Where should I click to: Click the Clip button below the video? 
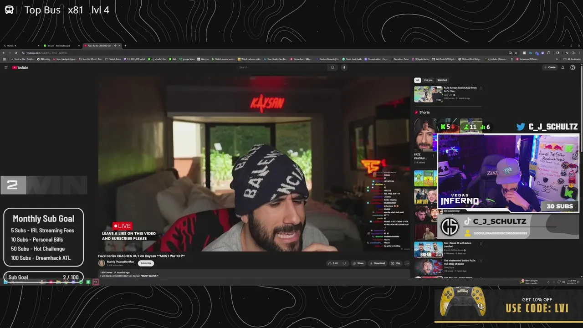[395, 263]
